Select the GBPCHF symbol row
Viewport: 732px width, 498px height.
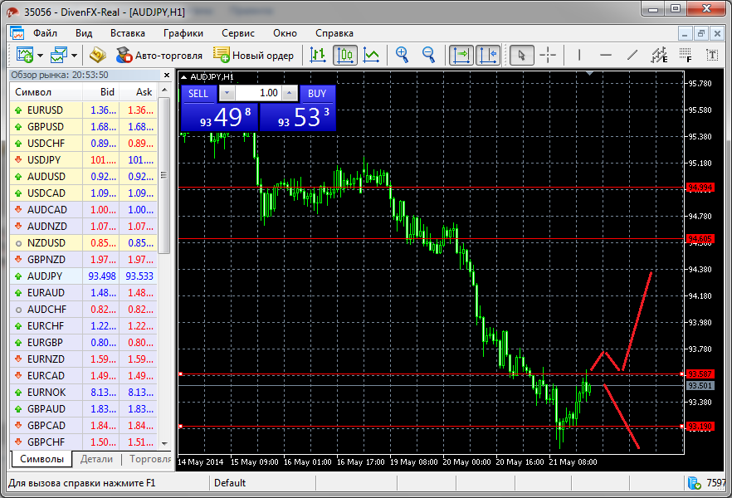[84, 442]
